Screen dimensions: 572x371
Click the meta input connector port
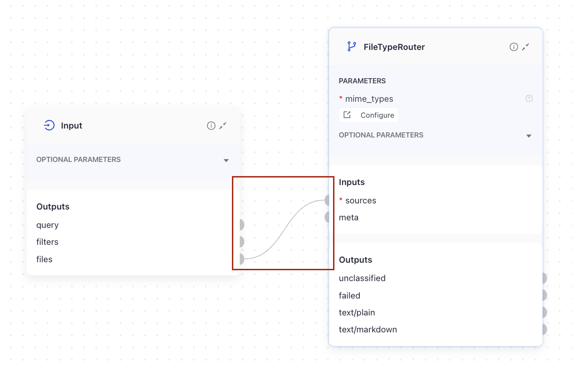(328, 218)
